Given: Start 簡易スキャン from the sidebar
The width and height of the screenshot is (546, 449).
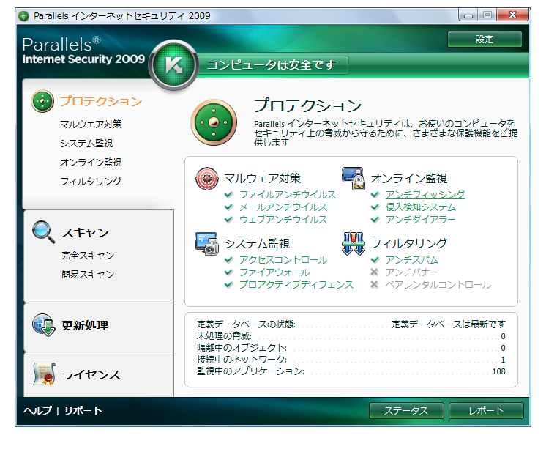Looking at the screenshot, I should [88, 275].
